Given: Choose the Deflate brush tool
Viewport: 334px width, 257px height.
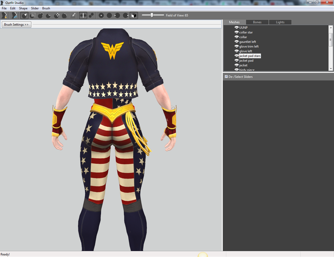Looking at the screenshot, I should pos(49,15).
